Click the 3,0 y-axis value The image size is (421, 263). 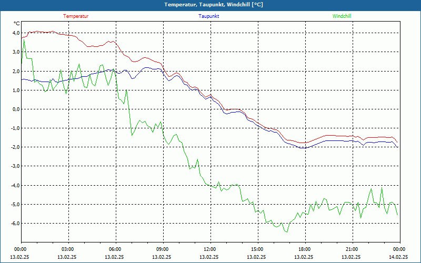click(x=17, y=52)
